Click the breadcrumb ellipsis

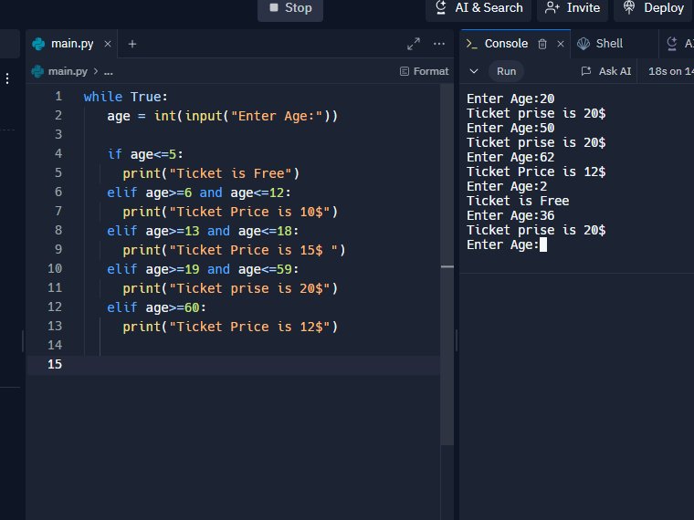[x=109, y=72]
